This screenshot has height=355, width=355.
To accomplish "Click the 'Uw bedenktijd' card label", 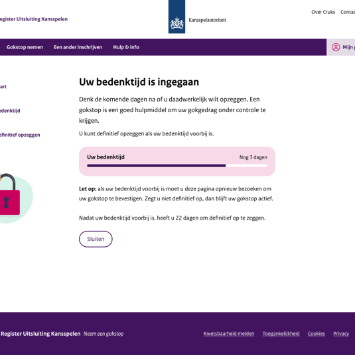I will coord(106,157).
